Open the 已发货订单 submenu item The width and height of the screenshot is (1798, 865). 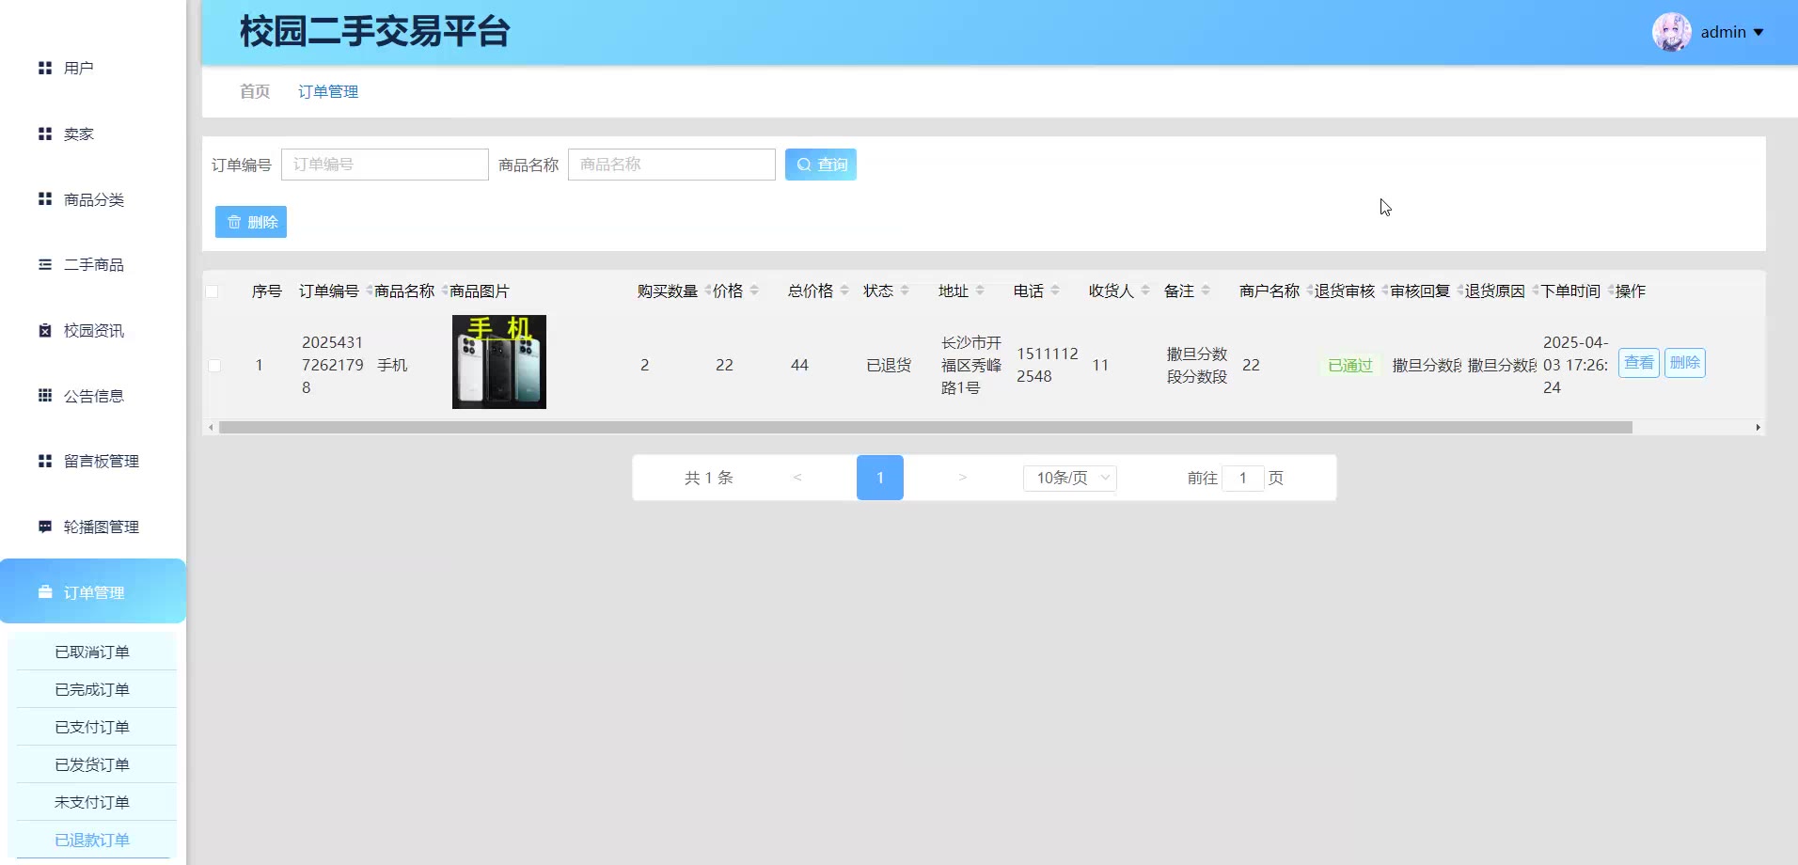92,764
